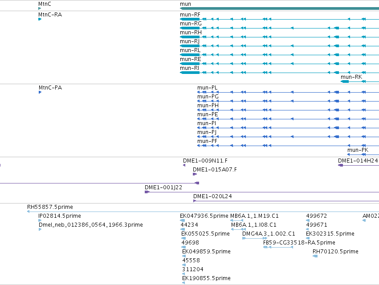Select transcript mun-RI label
Image resolution: width=379 pixels, height=285 pixels.
tap(190, 68)
